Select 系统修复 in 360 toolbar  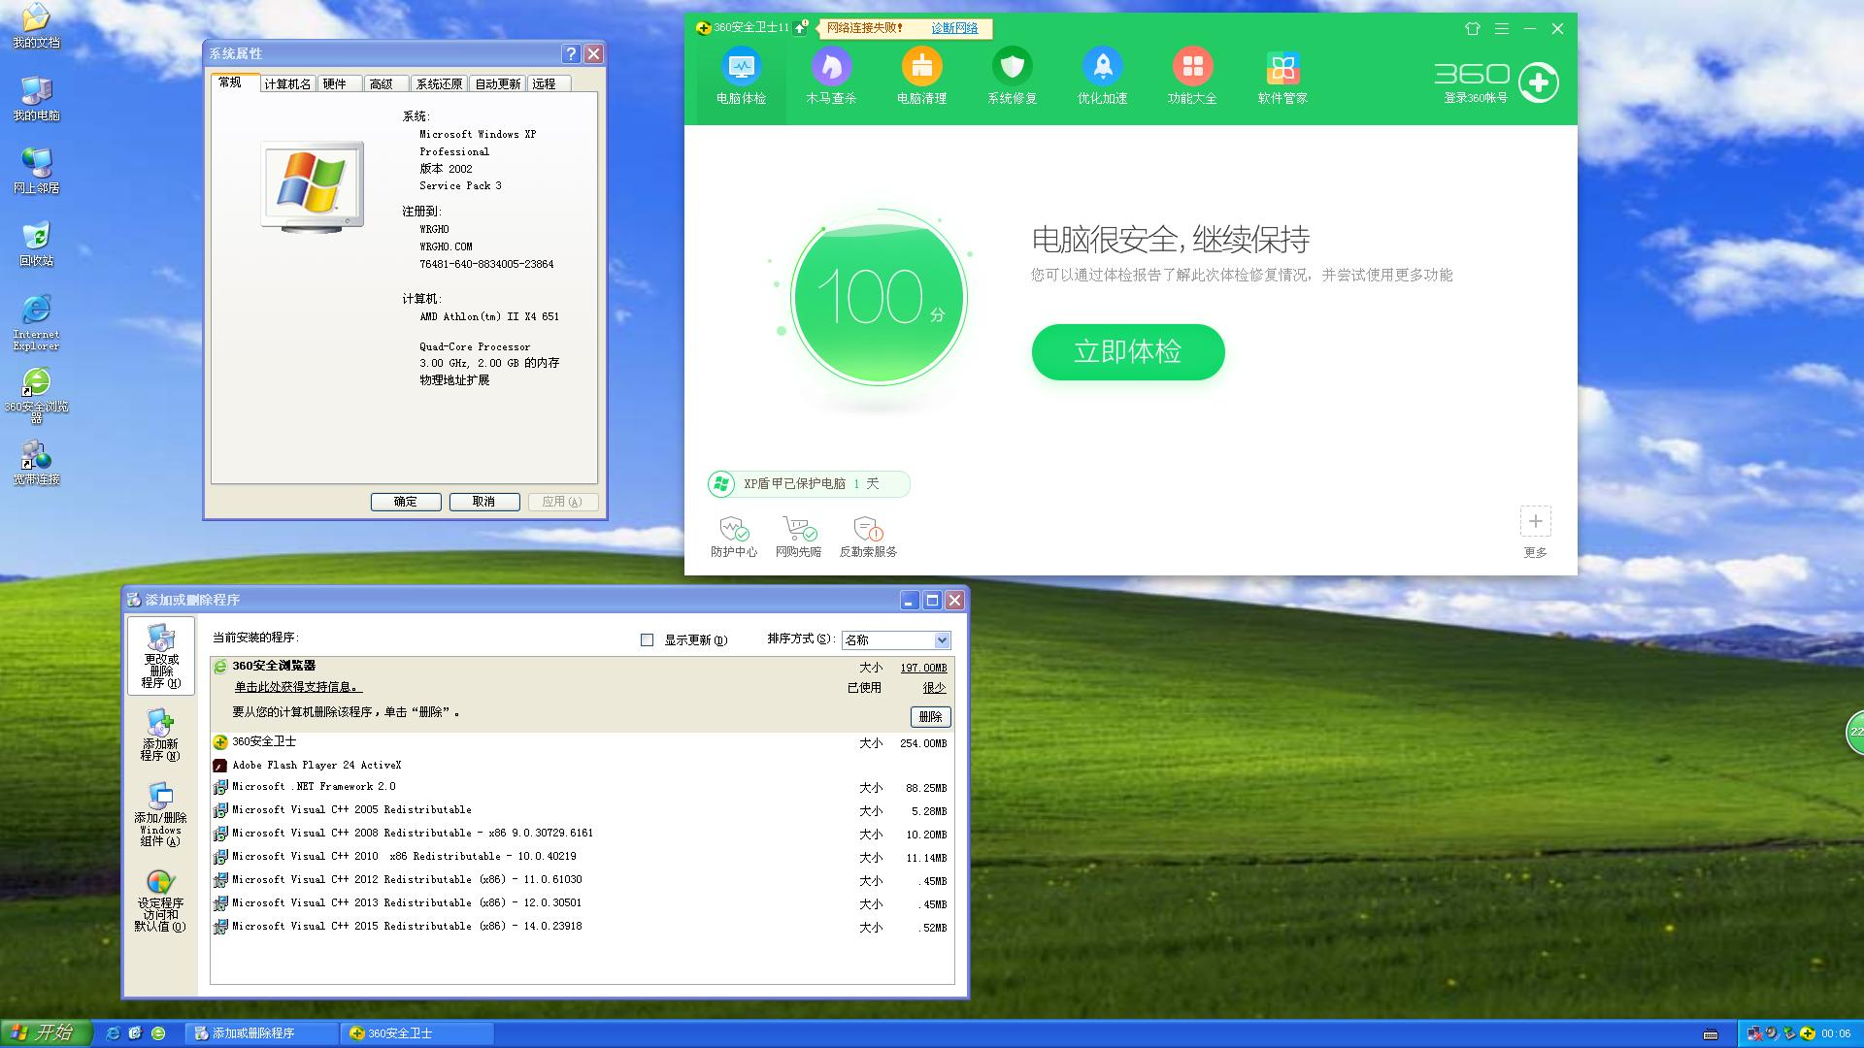(x=1012, y=78)
